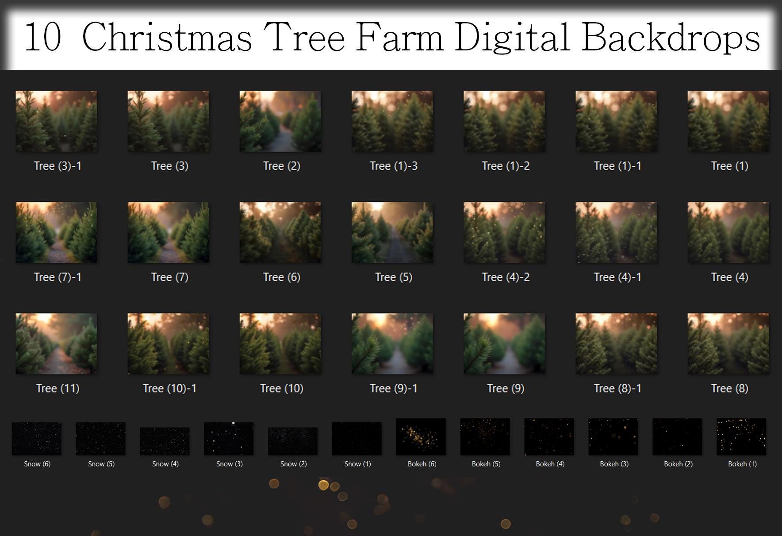
Task: Click the Tree (4)-2 thumbnail
Action: 504,232
